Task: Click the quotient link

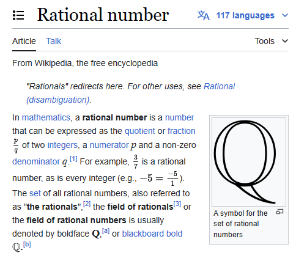Action: pyautogui.click(x=139, y=131)
